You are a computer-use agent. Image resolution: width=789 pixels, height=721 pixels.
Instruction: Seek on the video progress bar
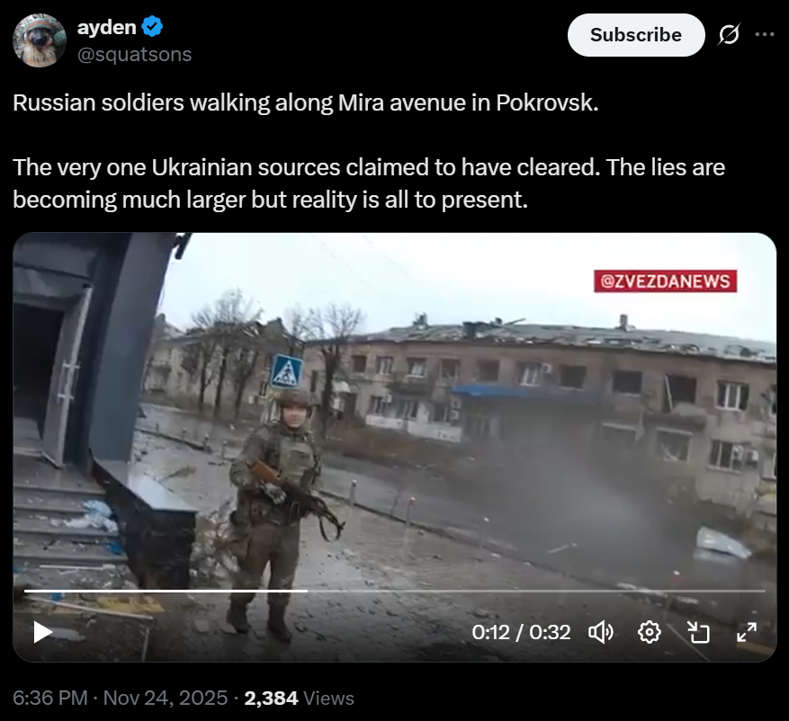pyautogui.click(x=394, y=591)
